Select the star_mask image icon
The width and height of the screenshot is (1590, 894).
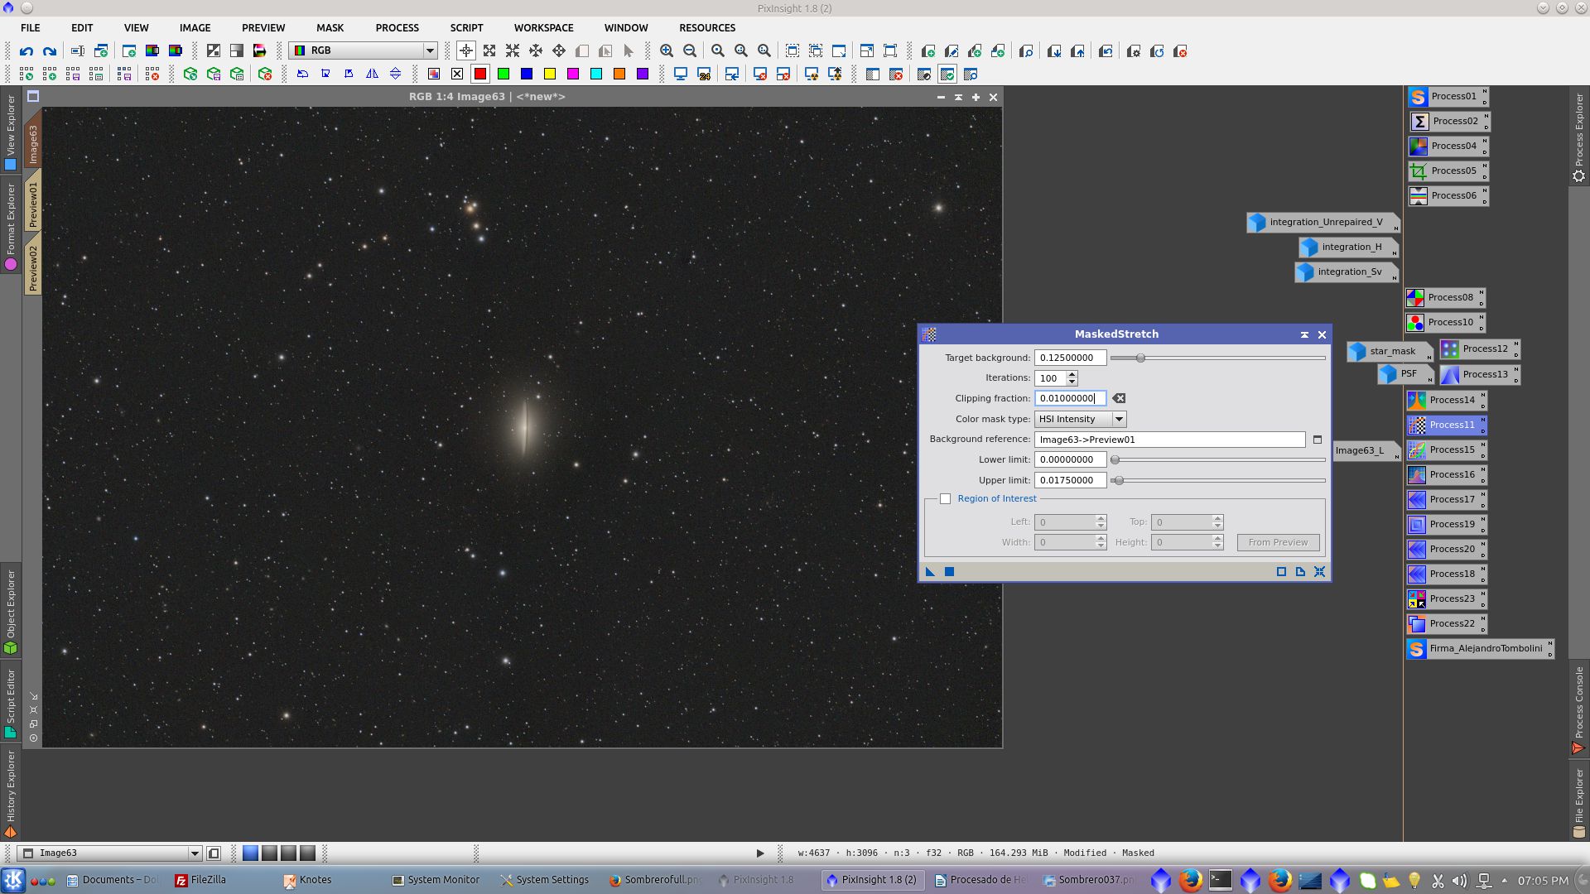[x=1389, y=351]
